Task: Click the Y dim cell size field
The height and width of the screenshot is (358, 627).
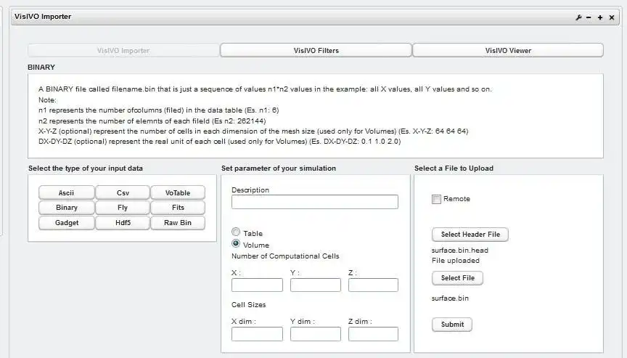Action: point(316,334)
